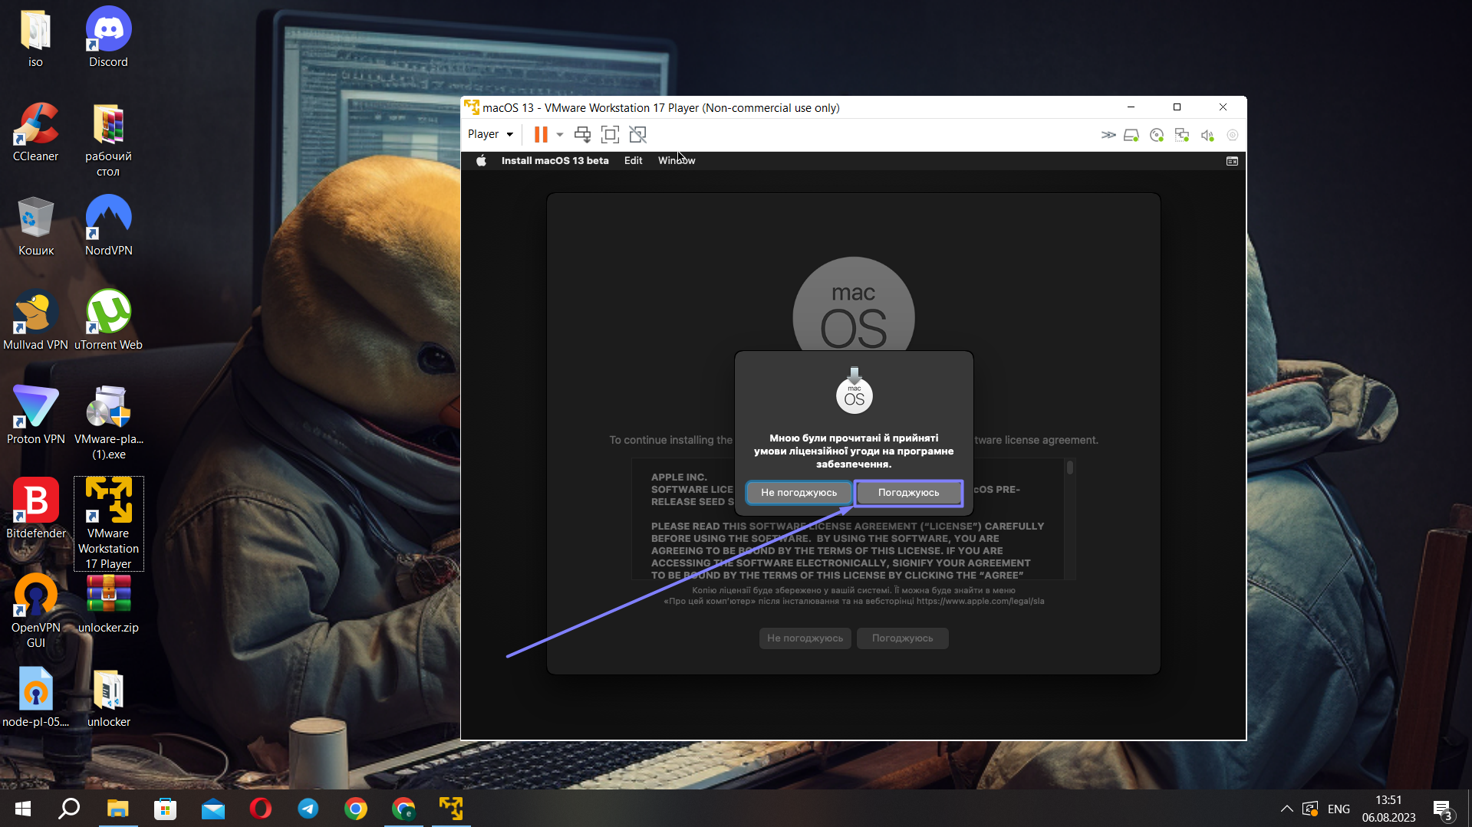Click Send Ctrl+Alt+Del toolbar icon
Viewport: 1472px width, 827px height.
(582, 135)
